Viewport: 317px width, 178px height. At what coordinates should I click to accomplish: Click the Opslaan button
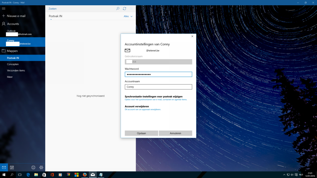pyautogui.click(x=141, y=133)
